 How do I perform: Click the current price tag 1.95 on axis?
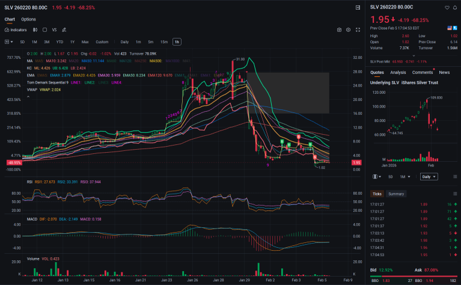coord(356,163)
